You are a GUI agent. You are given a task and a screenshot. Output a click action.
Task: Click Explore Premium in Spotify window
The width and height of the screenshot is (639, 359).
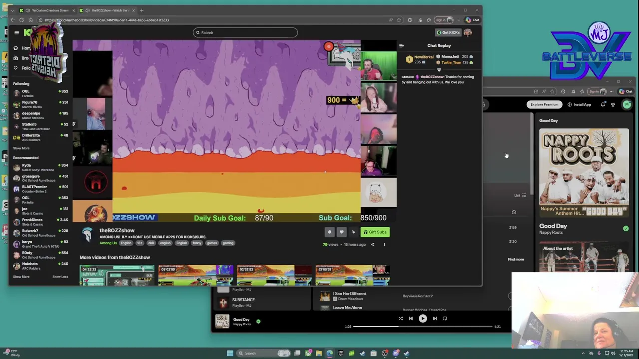(x=544, y=105)
